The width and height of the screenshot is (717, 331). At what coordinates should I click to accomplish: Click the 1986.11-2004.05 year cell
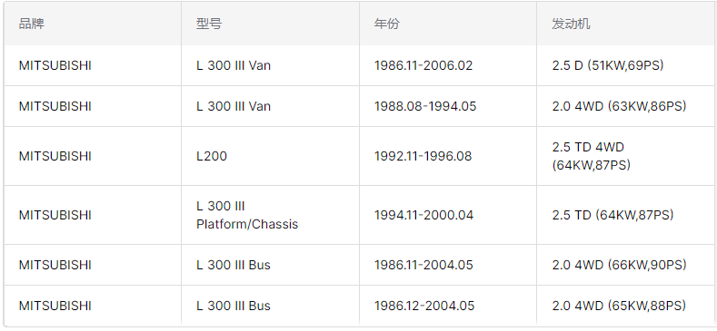[423, 266]
